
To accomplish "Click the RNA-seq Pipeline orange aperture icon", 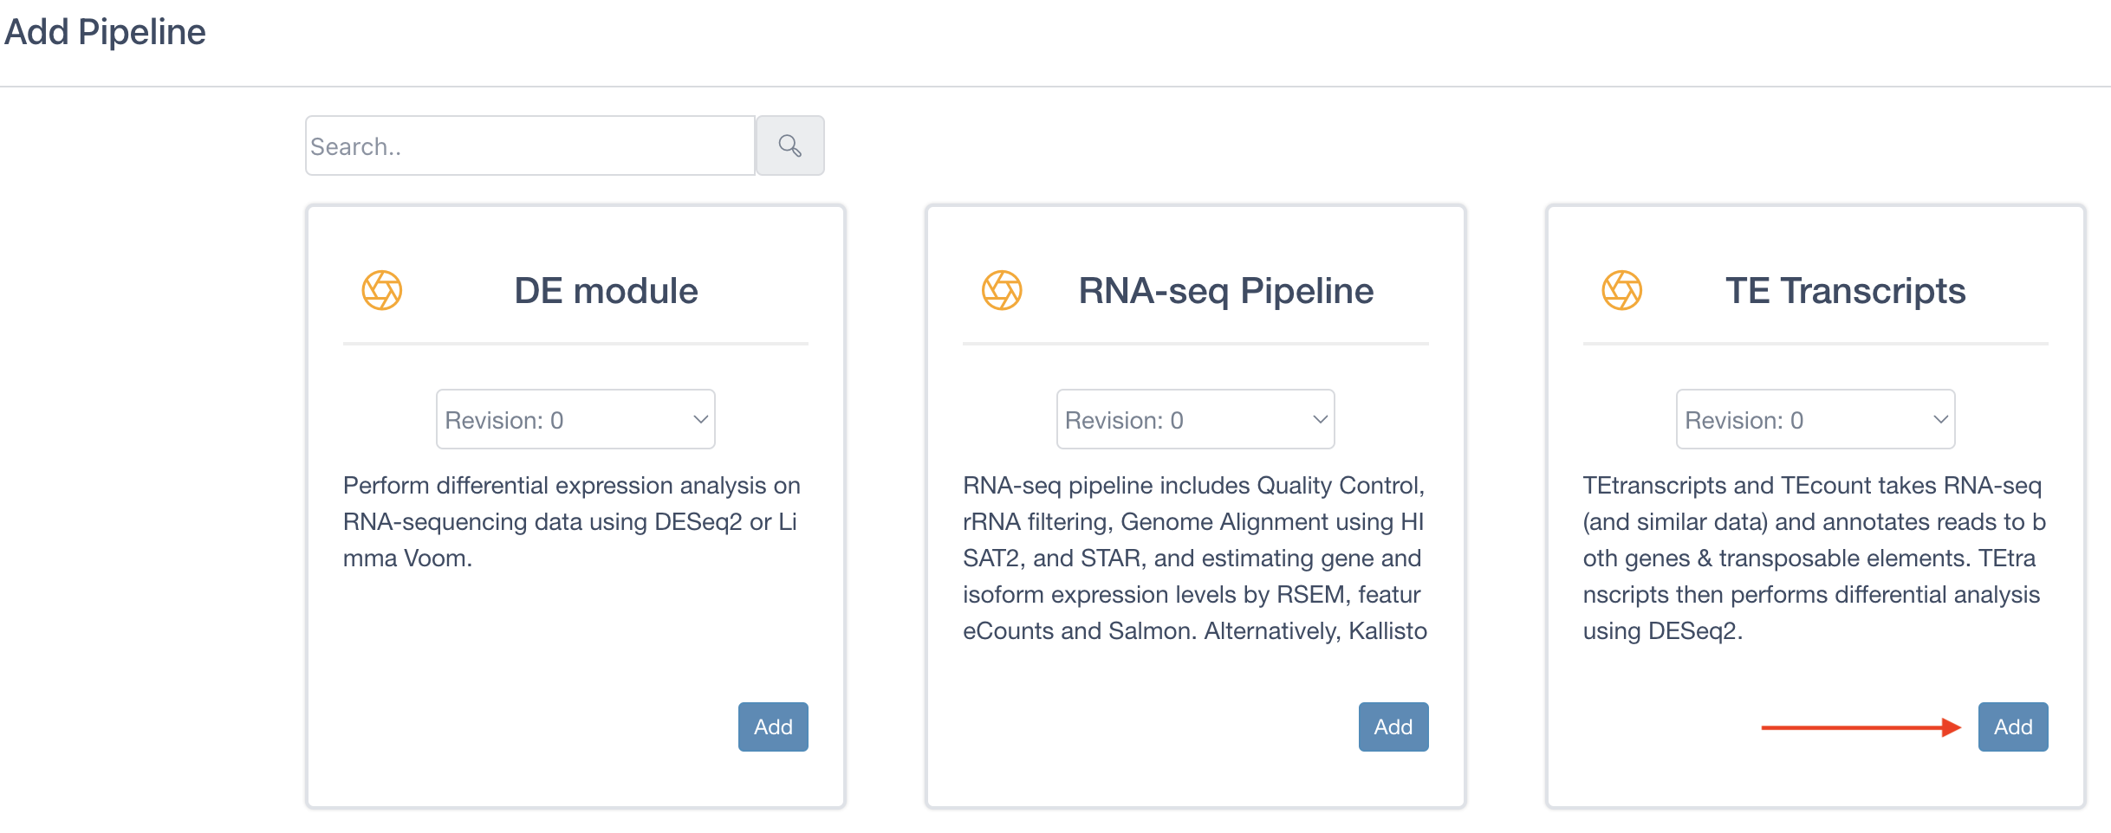I will point(1002,290).
